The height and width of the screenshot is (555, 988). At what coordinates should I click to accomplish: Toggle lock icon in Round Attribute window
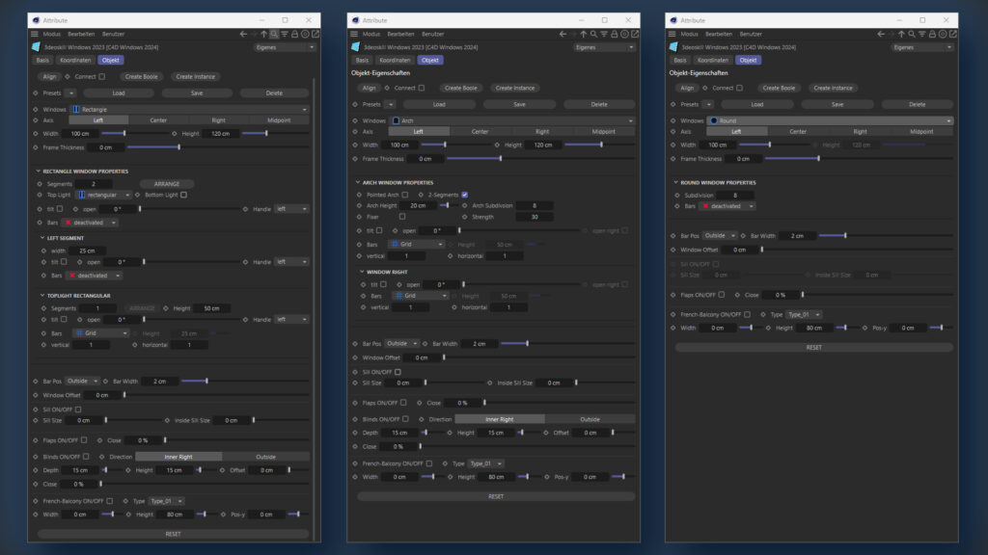[x=932, y=34]
